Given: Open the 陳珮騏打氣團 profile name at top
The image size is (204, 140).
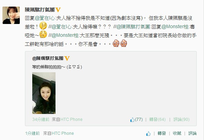Looking at the screenshot, I should [x=40, y=10].
